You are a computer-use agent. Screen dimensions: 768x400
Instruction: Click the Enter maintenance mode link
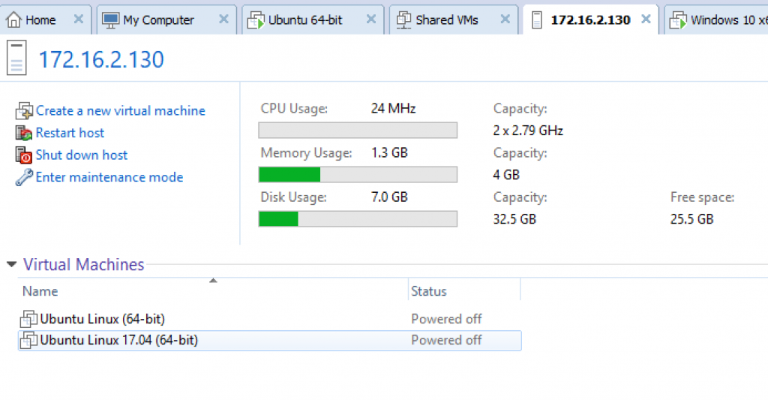click(109, 177)
